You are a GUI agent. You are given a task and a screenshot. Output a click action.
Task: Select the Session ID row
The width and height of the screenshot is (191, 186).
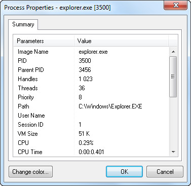tap(91, 125)
